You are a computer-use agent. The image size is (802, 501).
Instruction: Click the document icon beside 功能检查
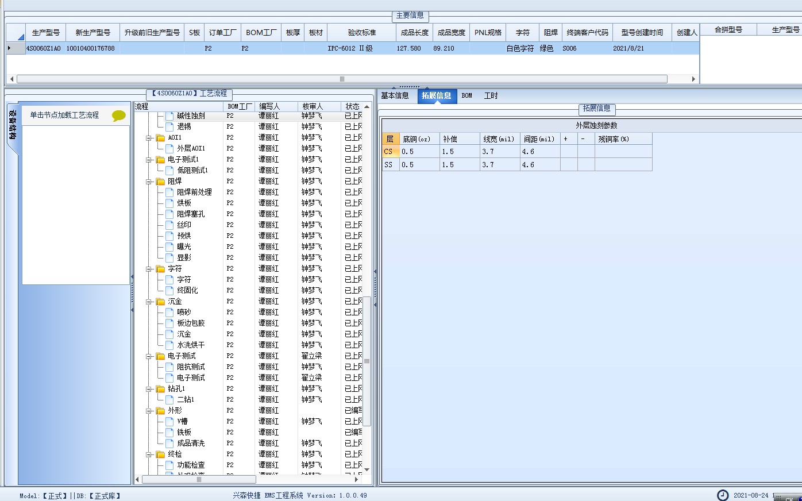point(169,465)
